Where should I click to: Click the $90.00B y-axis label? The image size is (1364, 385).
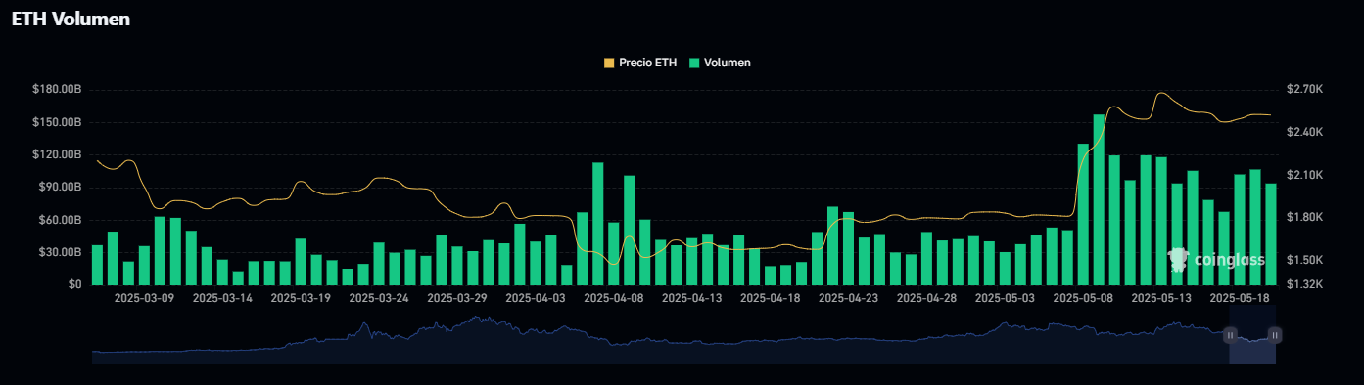tap(59, 187)
